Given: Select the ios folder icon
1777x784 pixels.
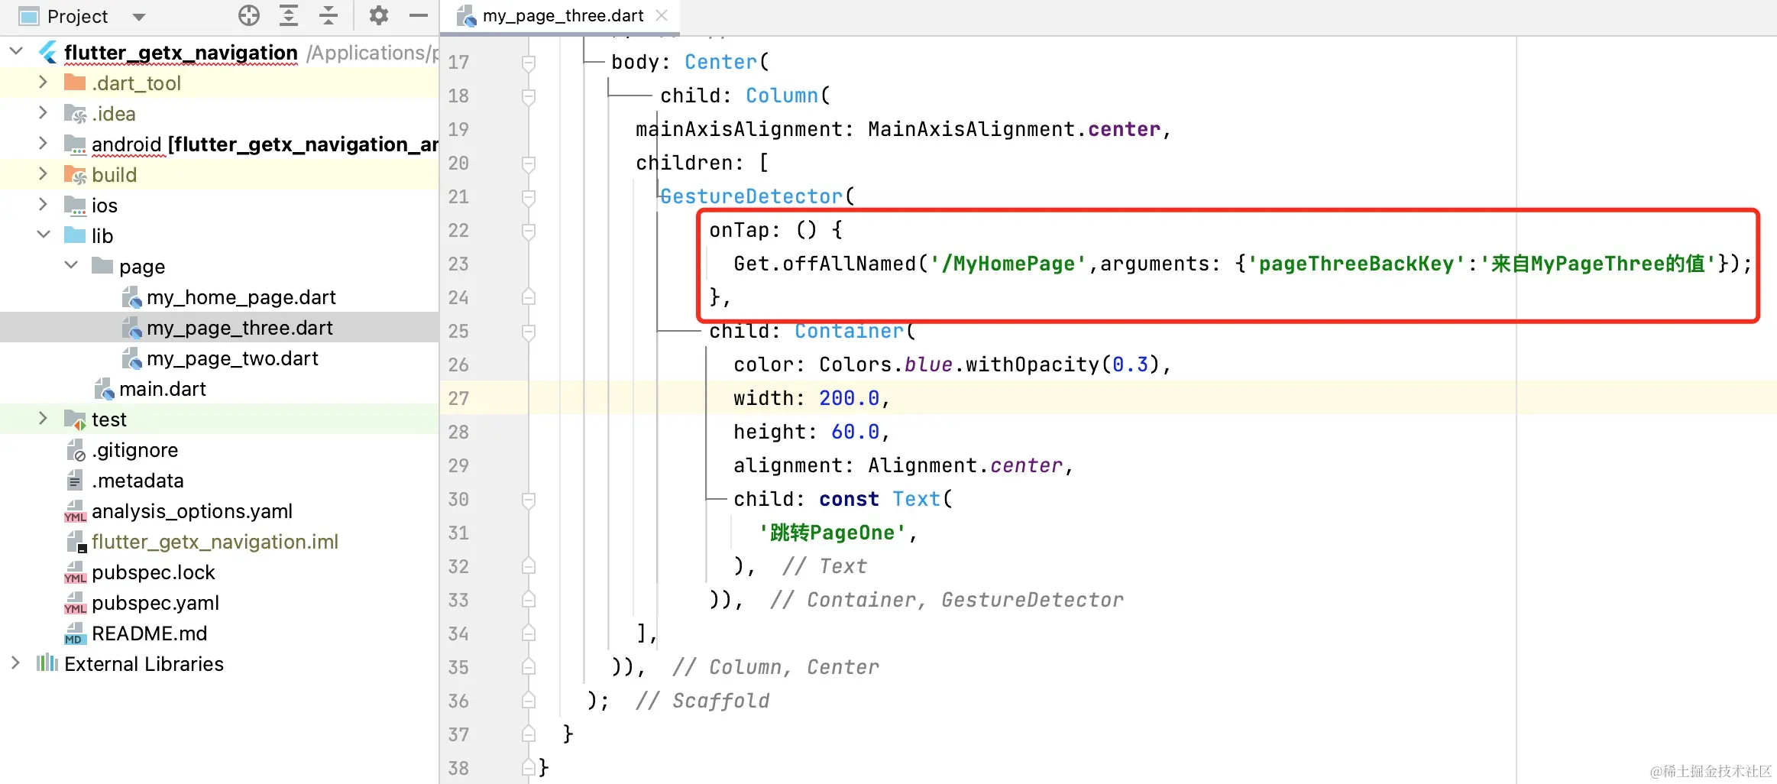Looking at the screenshot, I should coord(75,206).
